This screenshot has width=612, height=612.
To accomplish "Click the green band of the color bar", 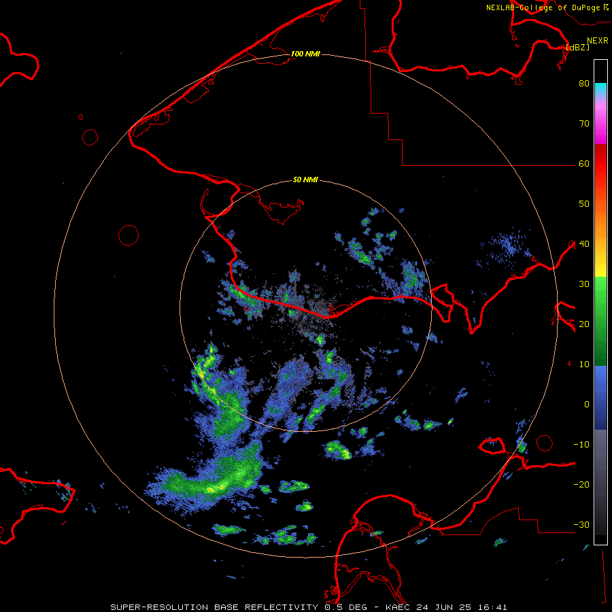I will pyautogui.click(x=600, y=321).
